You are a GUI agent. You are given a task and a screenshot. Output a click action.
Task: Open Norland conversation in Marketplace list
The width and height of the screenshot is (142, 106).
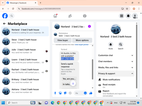pyautogui.click(x=25, y=31)
